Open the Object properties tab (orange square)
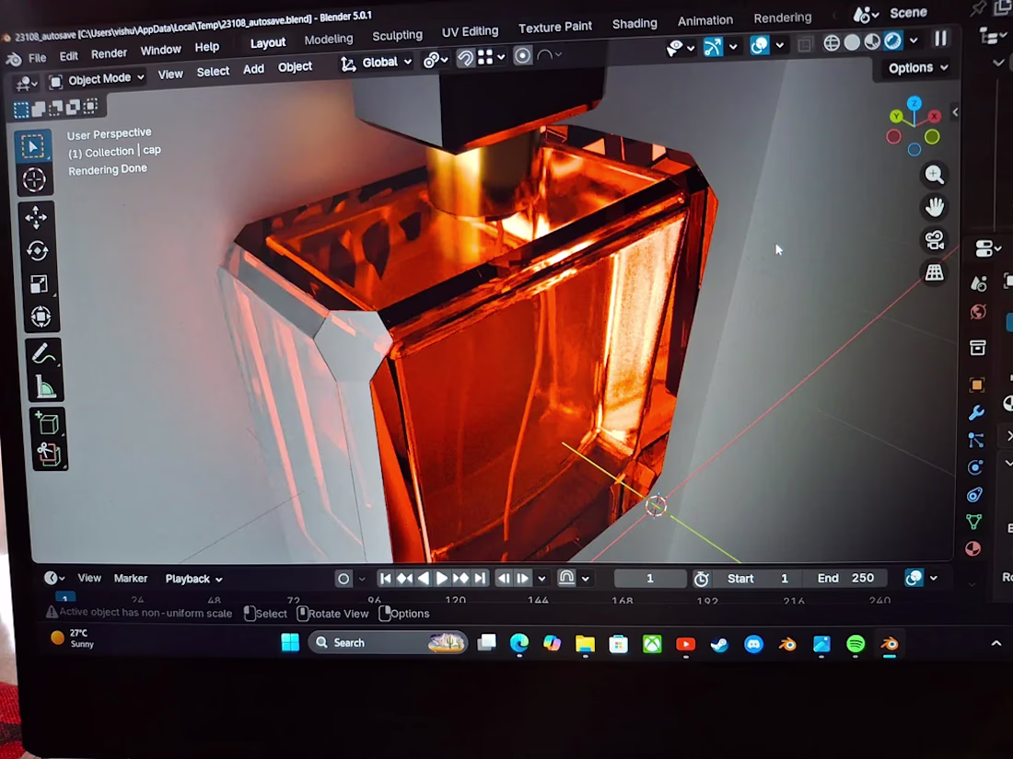The width and height of the screenshot is (1013, 759). pyautogui.click(x=977, y=385)
